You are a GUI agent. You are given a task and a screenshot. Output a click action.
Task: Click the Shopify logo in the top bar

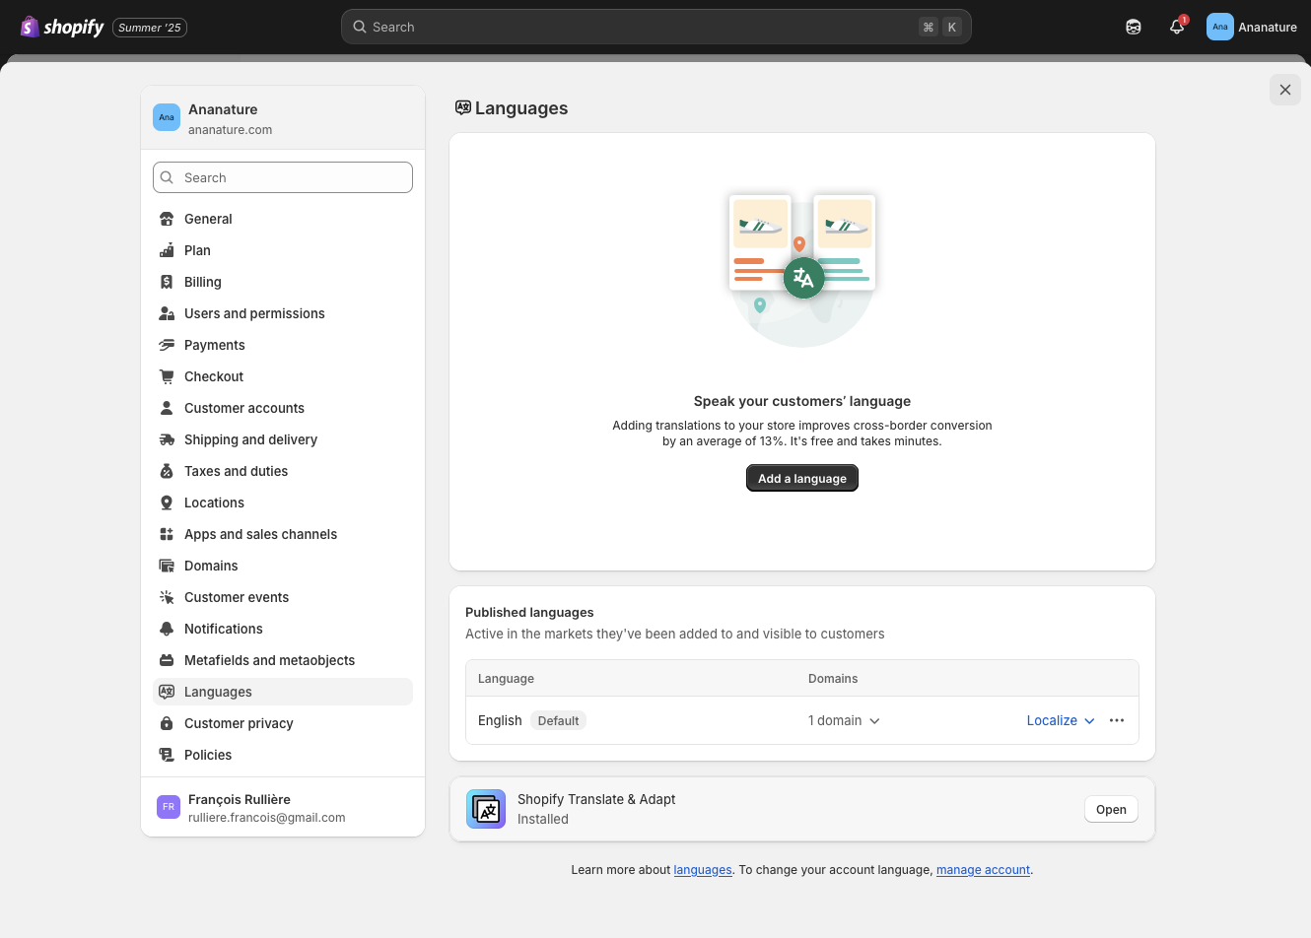[29, 26]
